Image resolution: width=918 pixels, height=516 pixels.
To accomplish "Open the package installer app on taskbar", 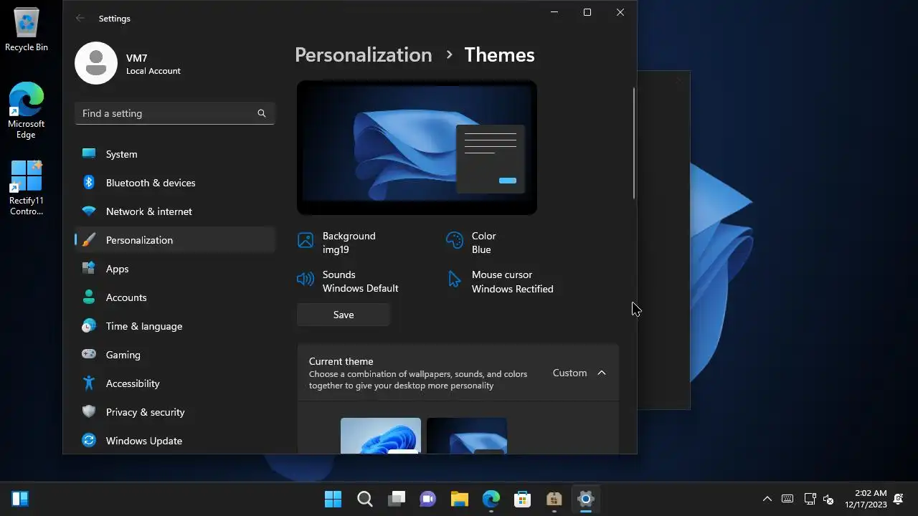I will 554,499.
